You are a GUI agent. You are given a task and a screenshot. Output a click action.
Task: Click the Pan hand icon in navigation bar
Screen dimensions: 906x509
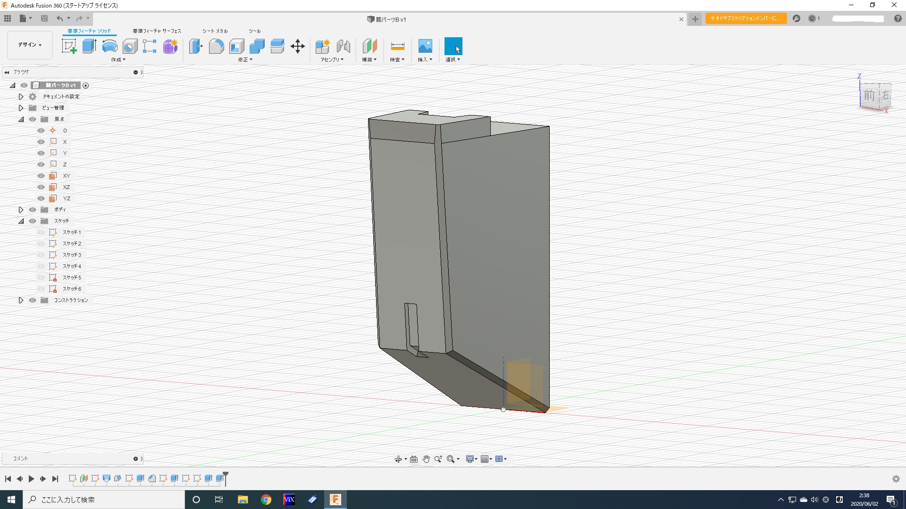pyautogui.click(x=426, y=459)
